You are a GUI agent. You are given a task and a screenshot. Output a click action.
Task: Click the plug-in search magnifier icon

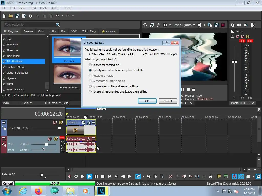pyautogui.click(x=58, y=25)
